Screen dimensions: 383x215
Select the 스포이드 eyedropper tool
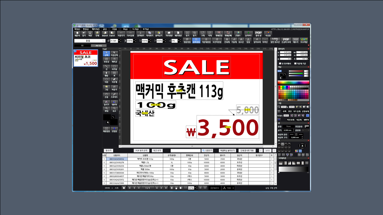[x=114, y=96]
